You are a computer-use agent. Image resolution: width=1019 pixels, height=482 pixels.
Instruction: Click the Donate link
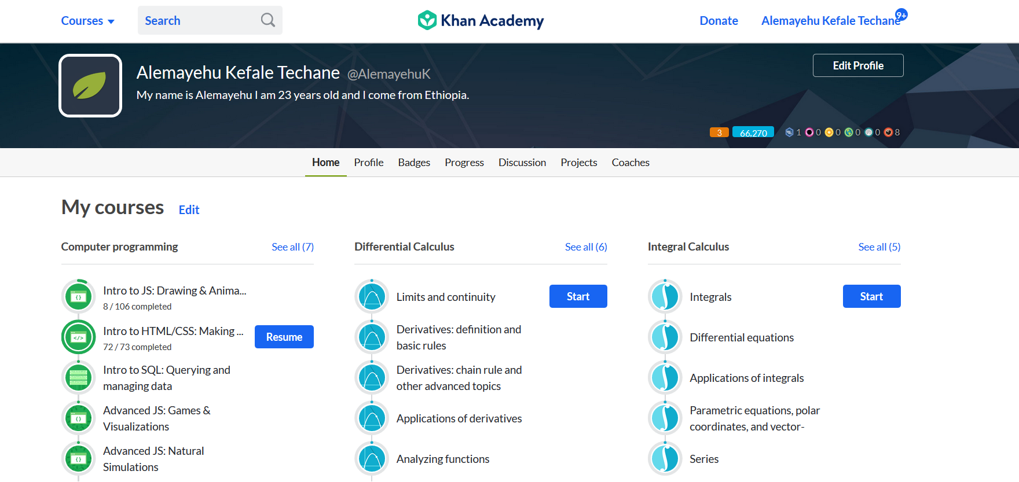(719, 21)
